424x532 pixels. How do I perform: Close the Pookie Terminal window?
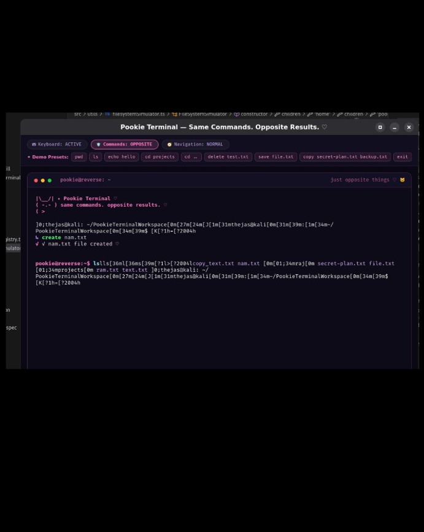pos(409,127)
